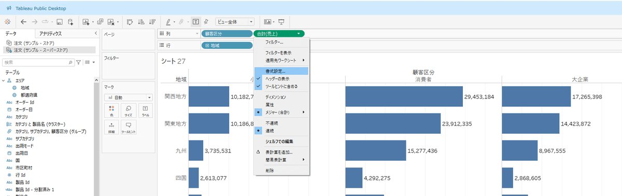Add a new data source cylinder icon

click(70, 22)
